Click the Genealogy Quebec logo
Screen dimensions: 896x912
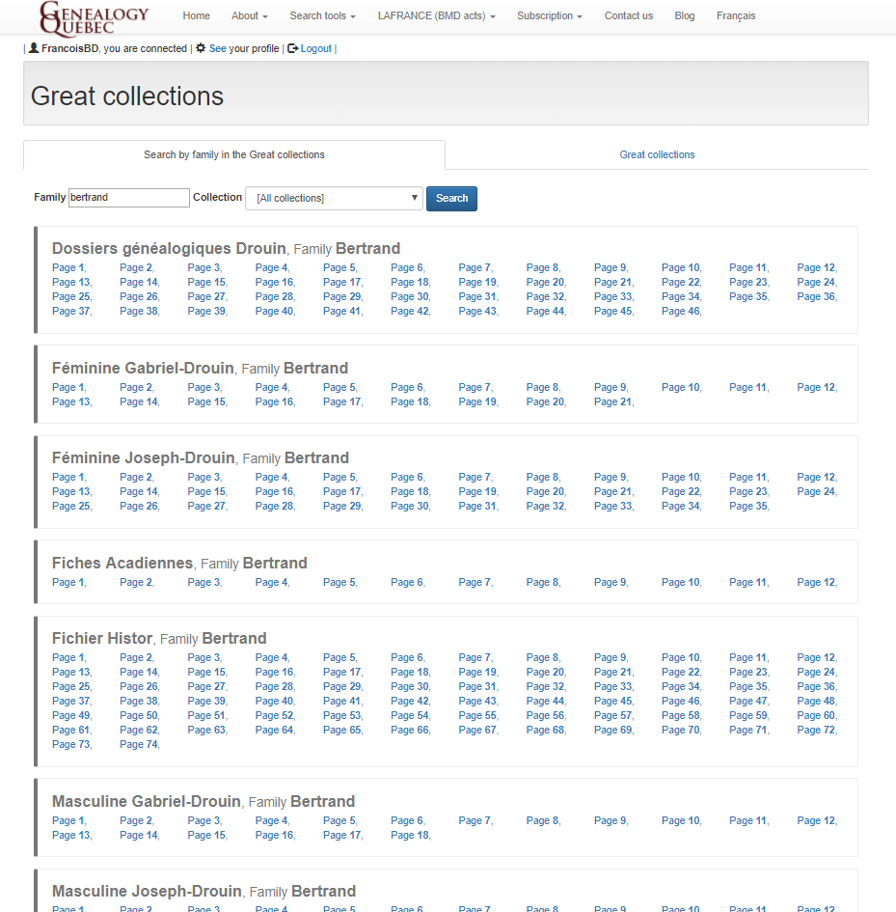pos(95,18)
